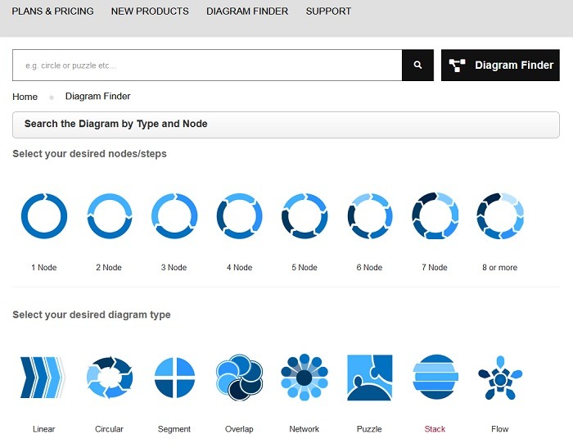This screenshot has height=448, width=573.
Task: Select the 1 Node circle icon
Action: 44,216
